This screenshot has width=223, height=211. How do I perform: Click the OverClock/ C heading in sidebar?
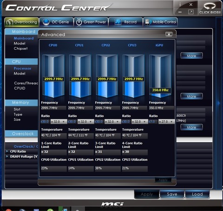click(26, 146)
